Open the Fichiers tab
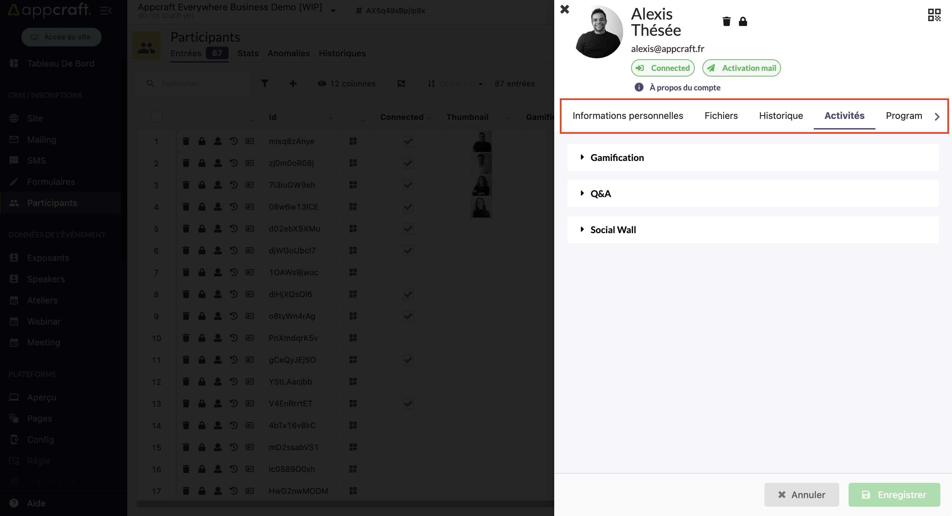The image size is (952, 516). 721,116
